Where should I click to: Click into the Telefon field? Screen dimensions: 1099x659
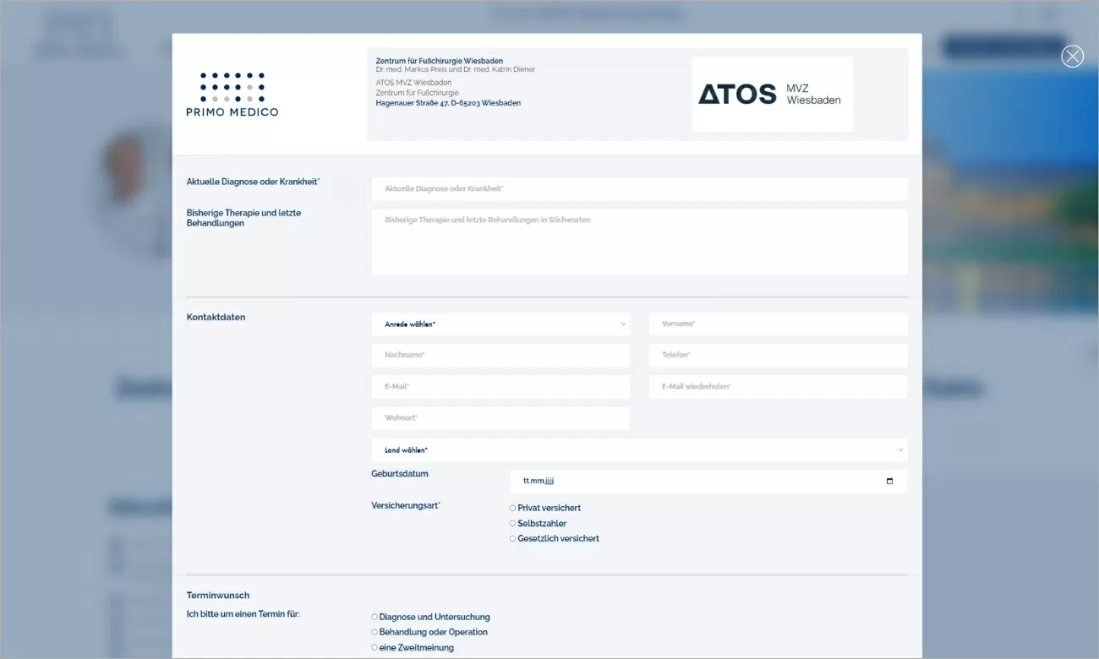tap(777, 355)
